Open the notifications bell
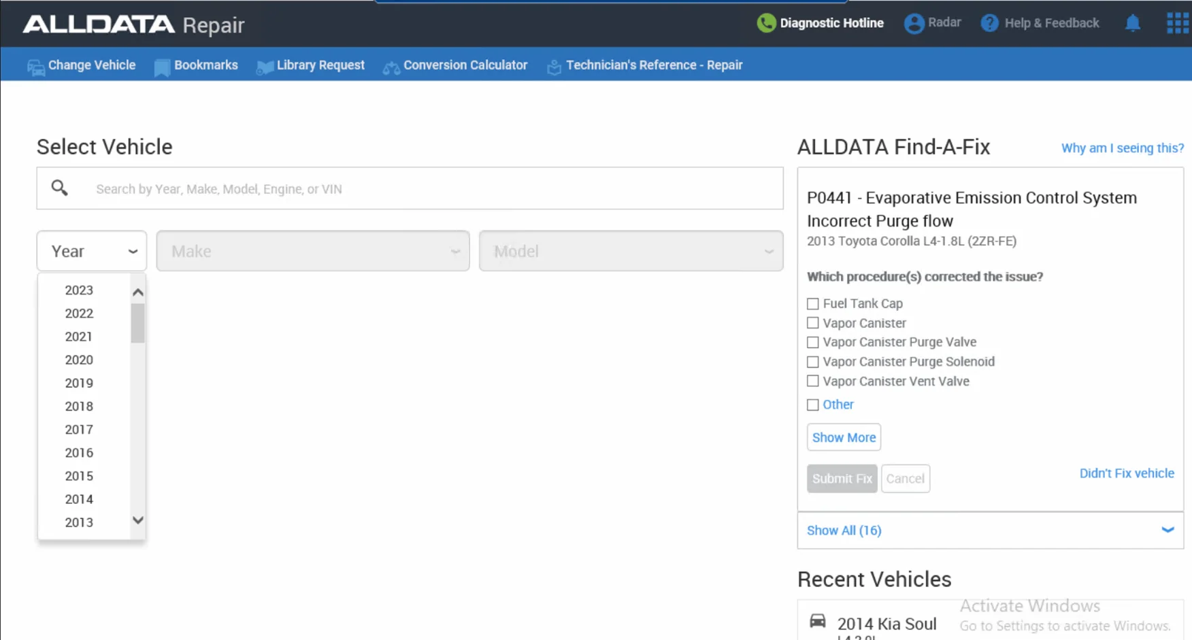 [1133, 23]
